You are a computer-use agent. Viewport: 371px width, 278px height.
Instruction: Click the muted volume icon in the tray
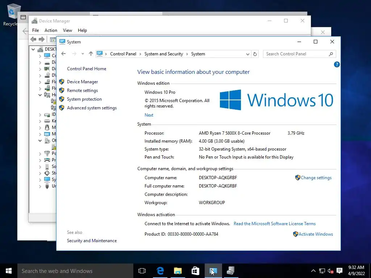(x=330, y=271)
